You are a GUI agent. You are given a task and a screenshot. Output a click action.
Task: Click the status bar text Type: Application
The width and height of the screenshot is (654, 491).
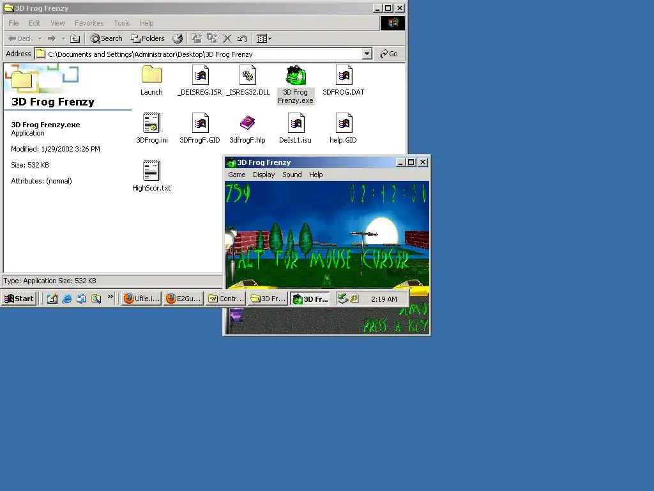point(50,281)
